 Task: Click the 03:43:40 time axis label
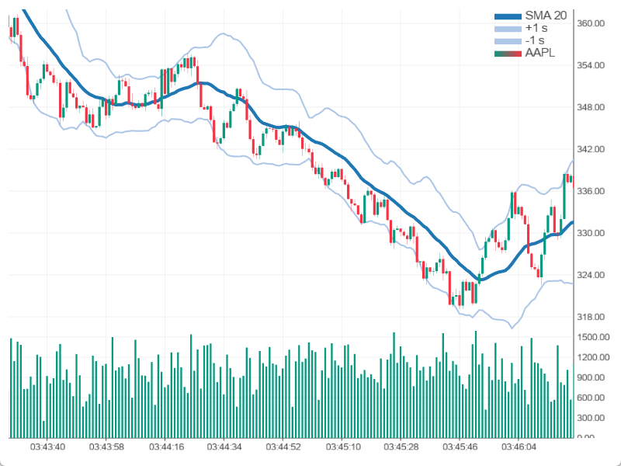48,447
